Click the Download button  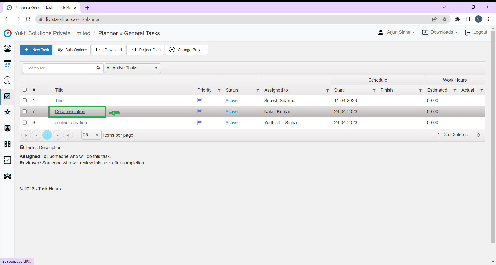point(109,50)
